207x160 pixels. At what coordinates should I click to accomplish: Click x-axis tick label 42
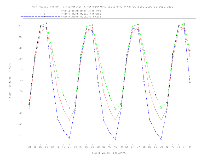click(110, 147)
